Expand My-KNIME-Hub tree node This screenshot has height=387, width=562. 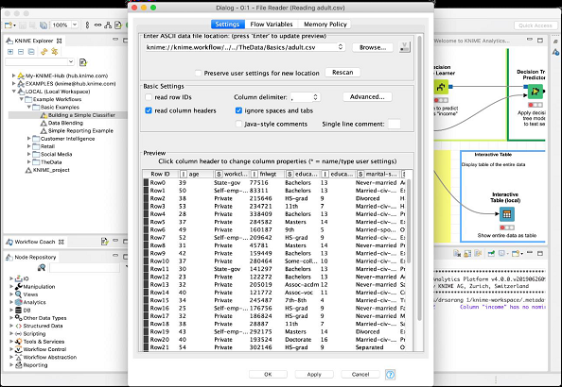pyautogui.click(x=13, y=76)
